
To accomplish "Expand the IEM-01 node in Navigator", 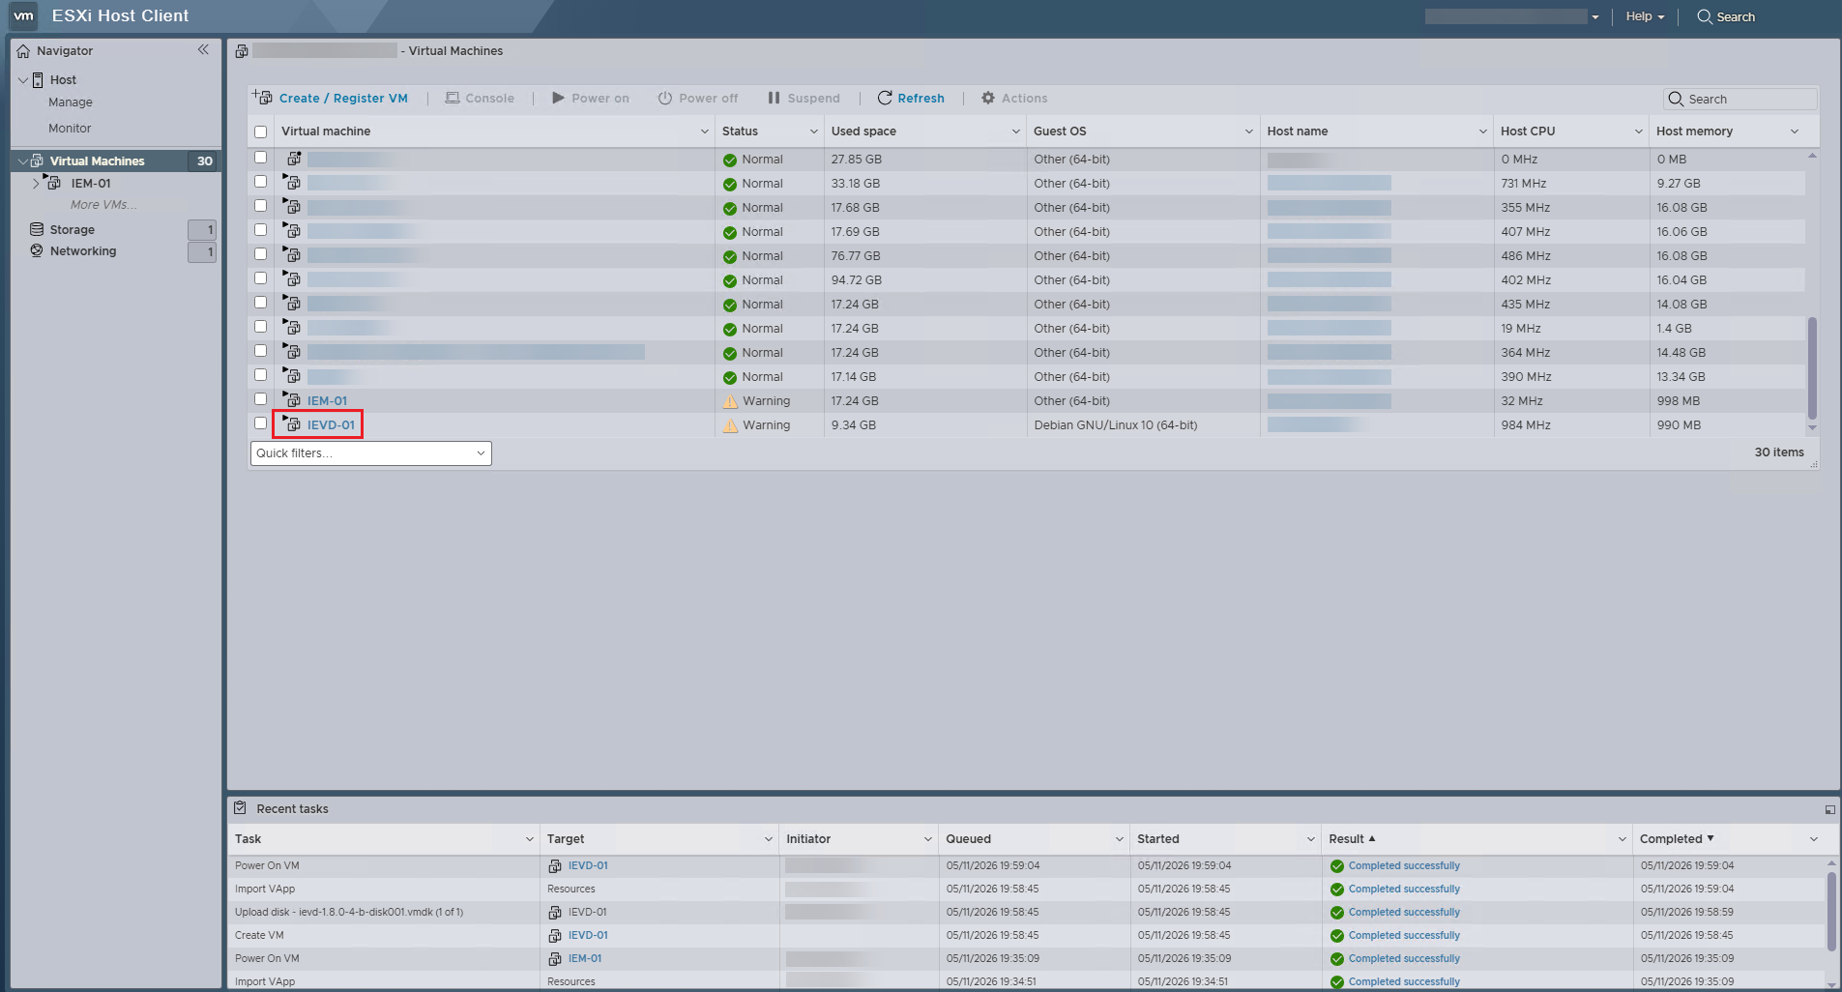I will (x=36, y=183).
